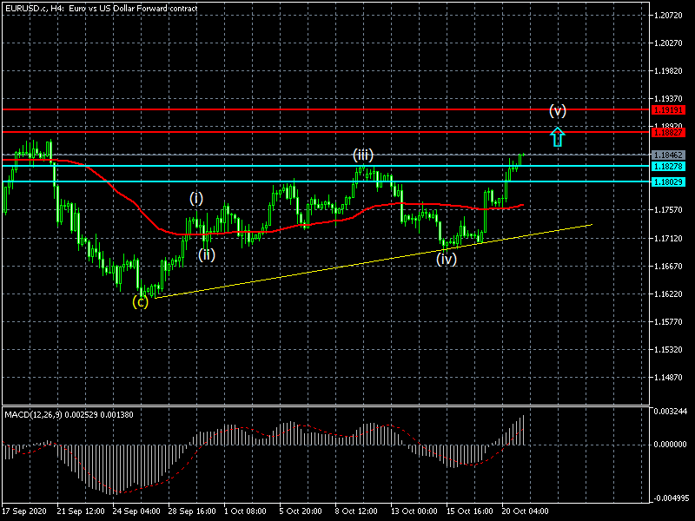Click the red price label 1.19191
This screenshot has height=521, width=695.
[668, 110]
